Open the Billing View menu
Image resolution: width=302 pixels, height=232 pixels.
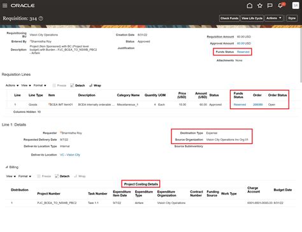(x=11, y=176)
